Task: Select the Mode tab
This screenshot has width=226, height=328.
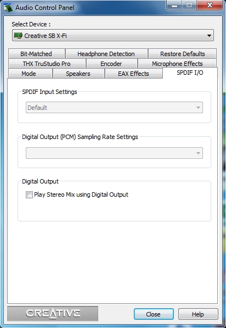Action: coord(29,74)
